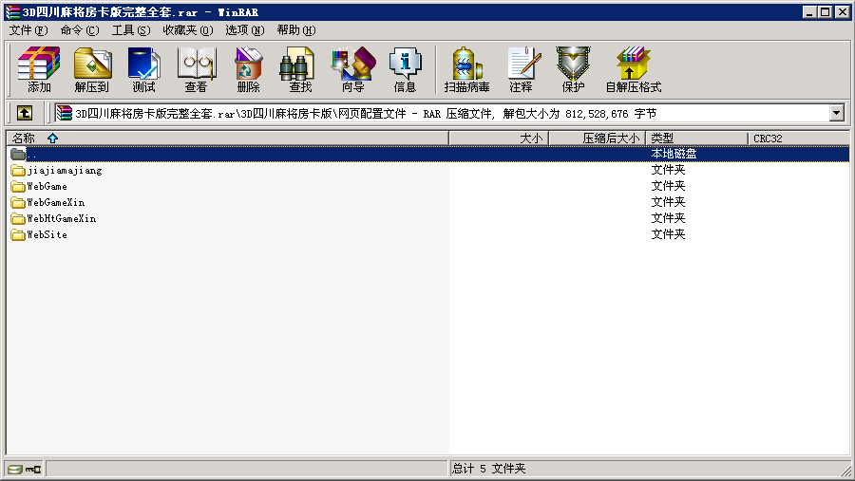Click the Extract To (解压到) icon

click(x=92, y=70)
